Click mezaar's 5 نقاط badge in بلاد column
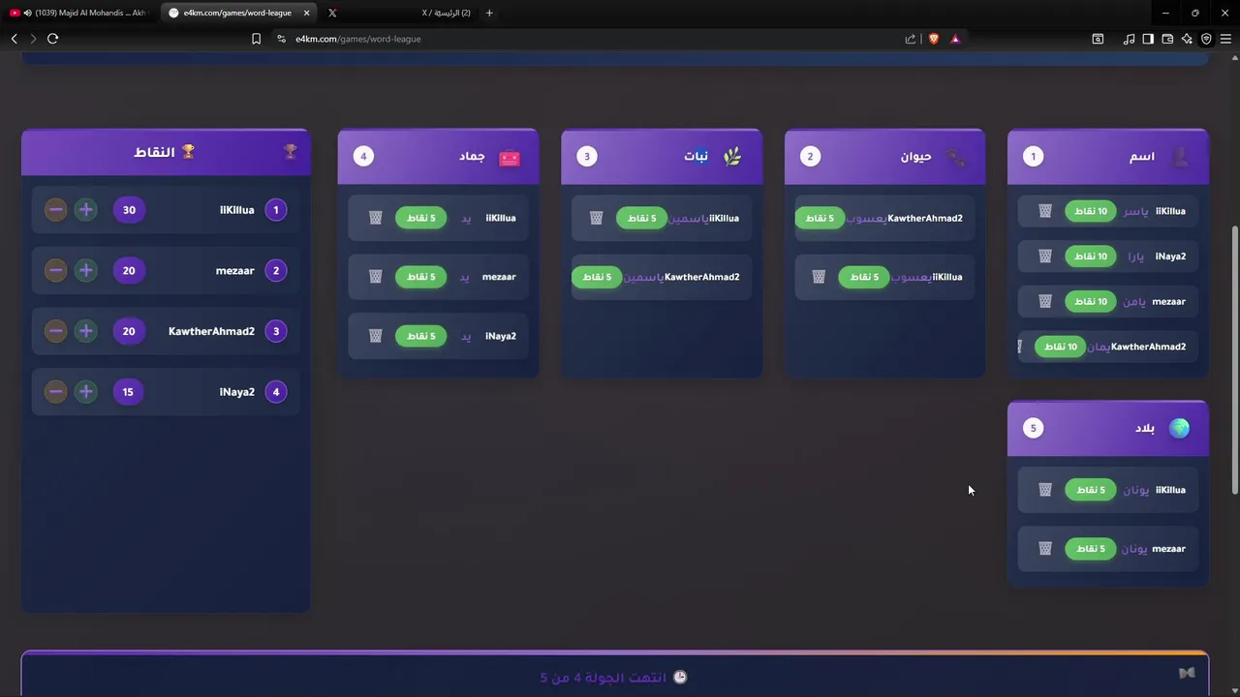1240x697 pixels. (x=1090, y=549)
